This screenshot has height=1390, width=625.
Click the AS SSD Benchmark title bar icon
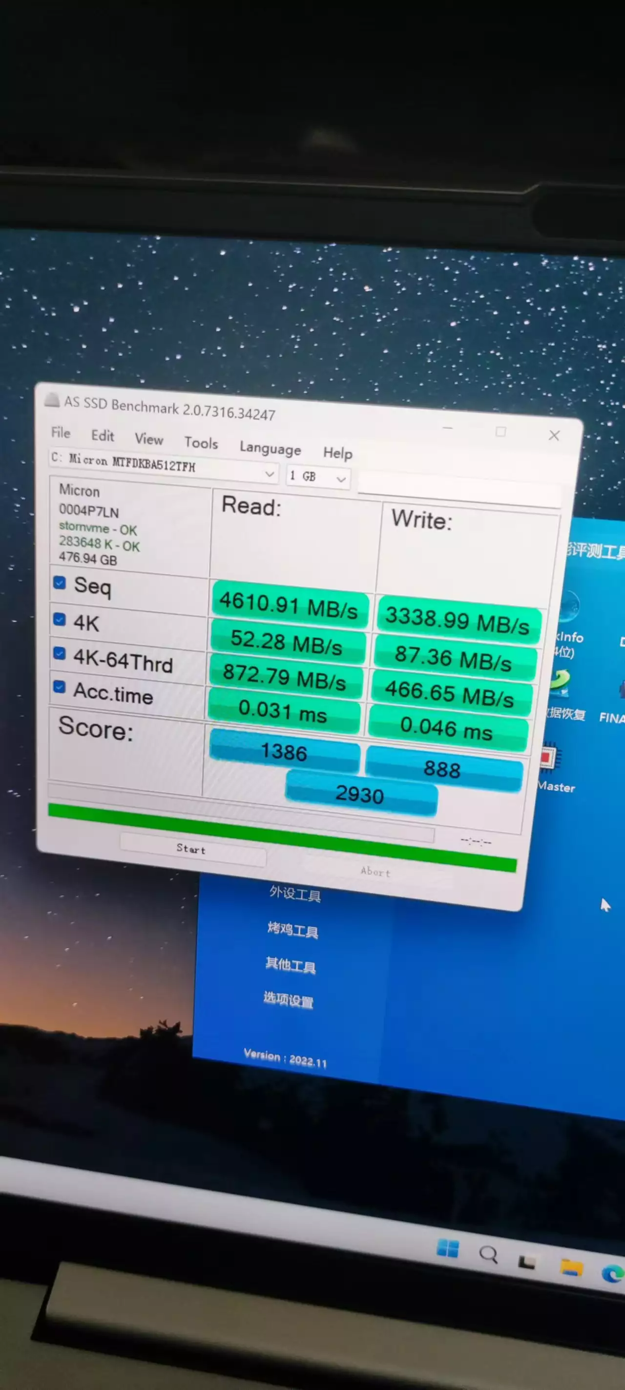52,400
